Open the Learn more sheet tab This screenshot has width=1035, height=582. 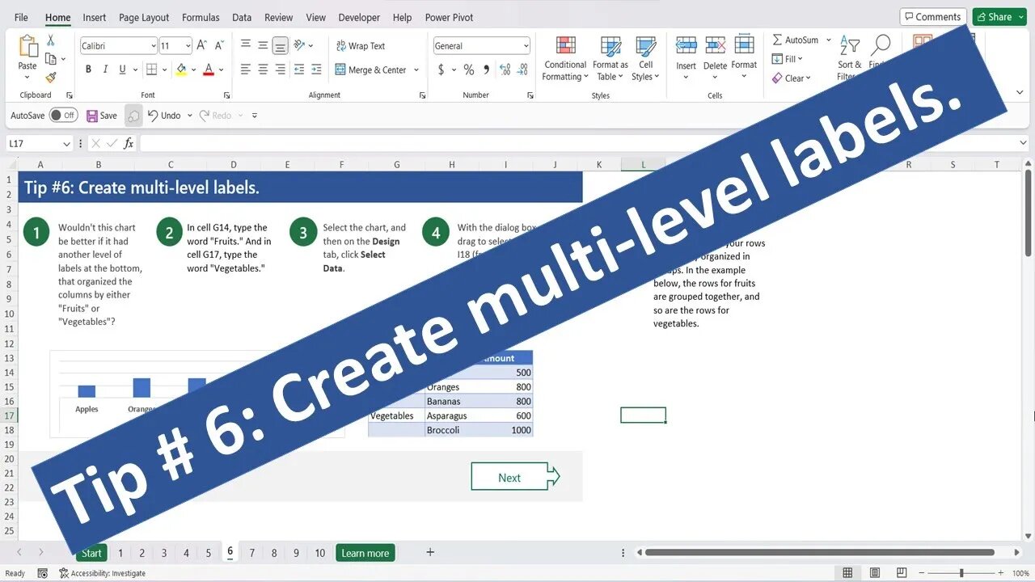point(365,553)
